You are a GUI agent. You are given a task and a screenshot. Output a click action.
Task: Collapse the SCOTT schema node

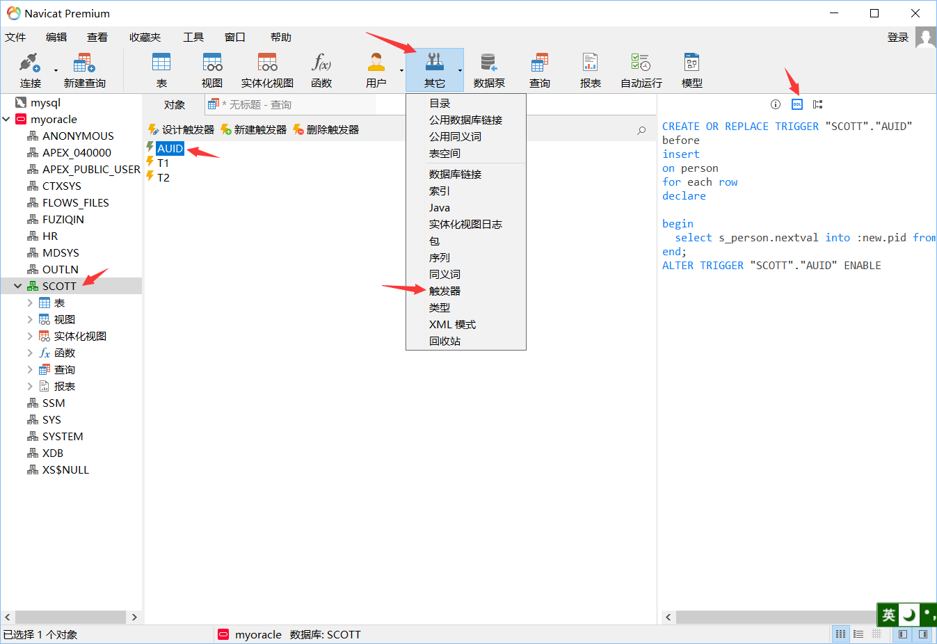point(18,286)
